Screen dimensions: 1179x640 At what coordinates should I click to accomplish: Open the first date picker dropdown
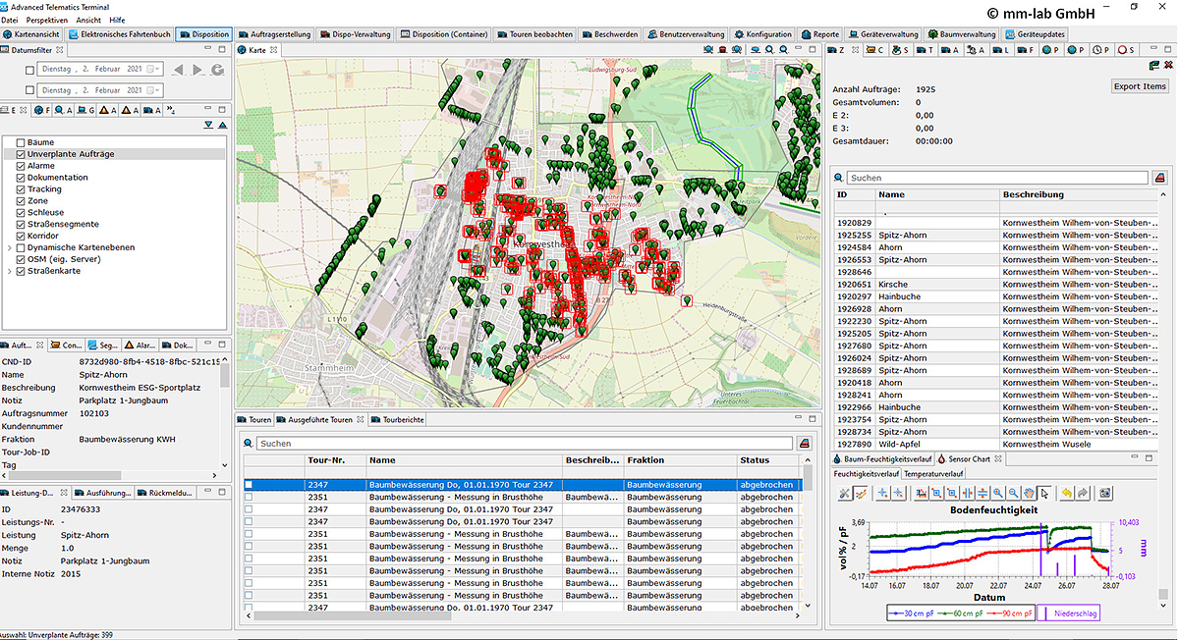[155, 70]
